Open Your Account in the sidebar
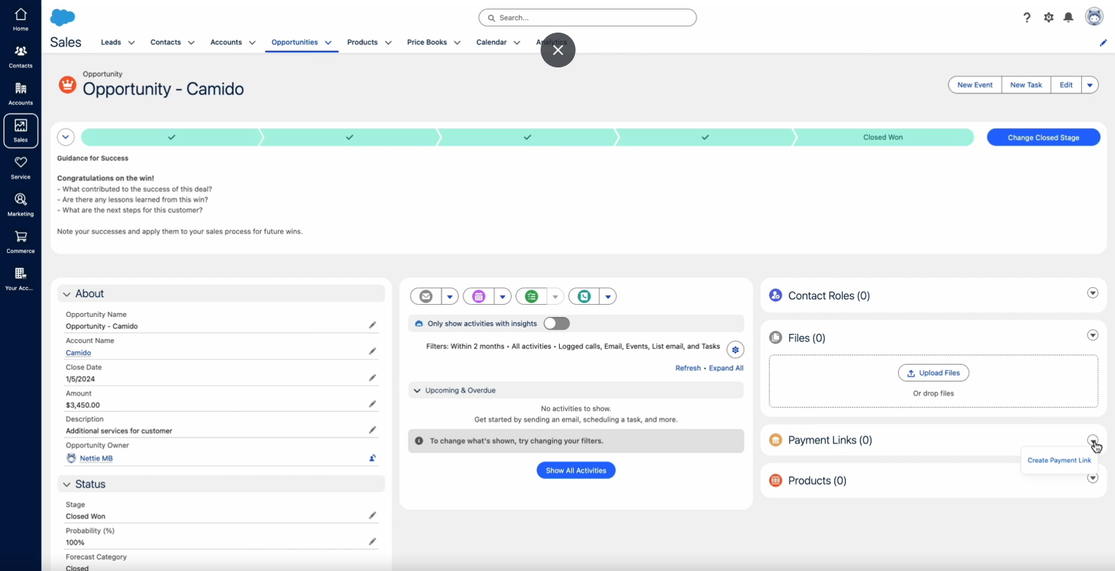This screenshot has height=571, width=1115. [x=20, y=279]
